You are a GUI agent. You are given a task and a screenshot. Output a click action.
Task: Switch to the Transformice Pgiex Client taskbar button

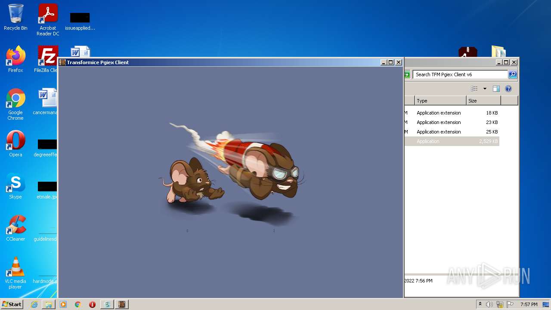pos(122,304)
